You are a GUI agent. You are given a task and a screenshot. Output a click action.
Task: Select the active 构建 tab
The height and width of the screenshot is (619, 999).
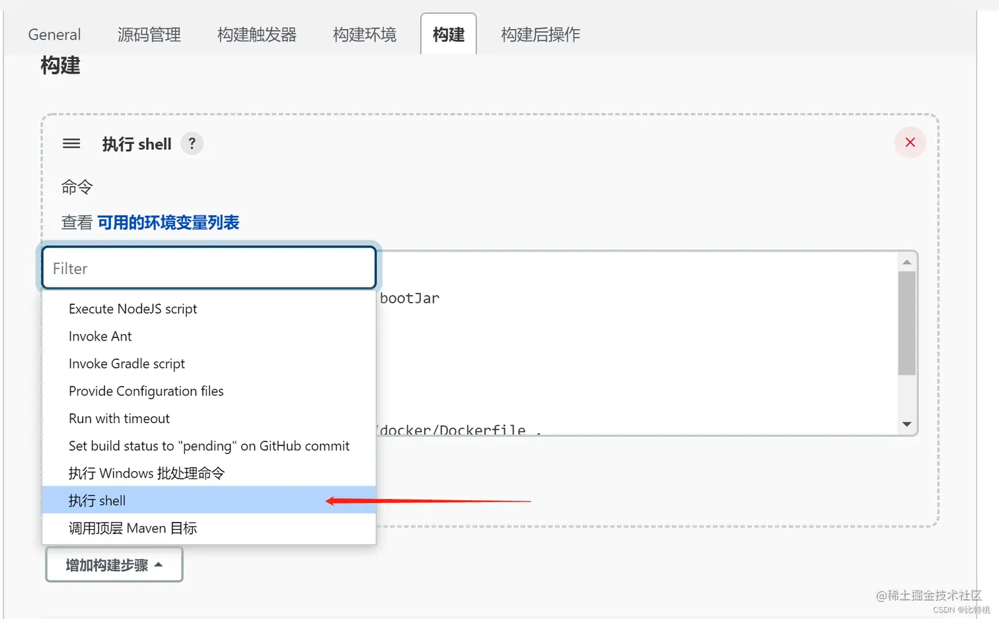click(449, 34)
